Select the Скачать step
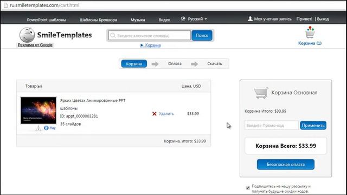This screenshot has width=347, height=195. coord(215,64)
